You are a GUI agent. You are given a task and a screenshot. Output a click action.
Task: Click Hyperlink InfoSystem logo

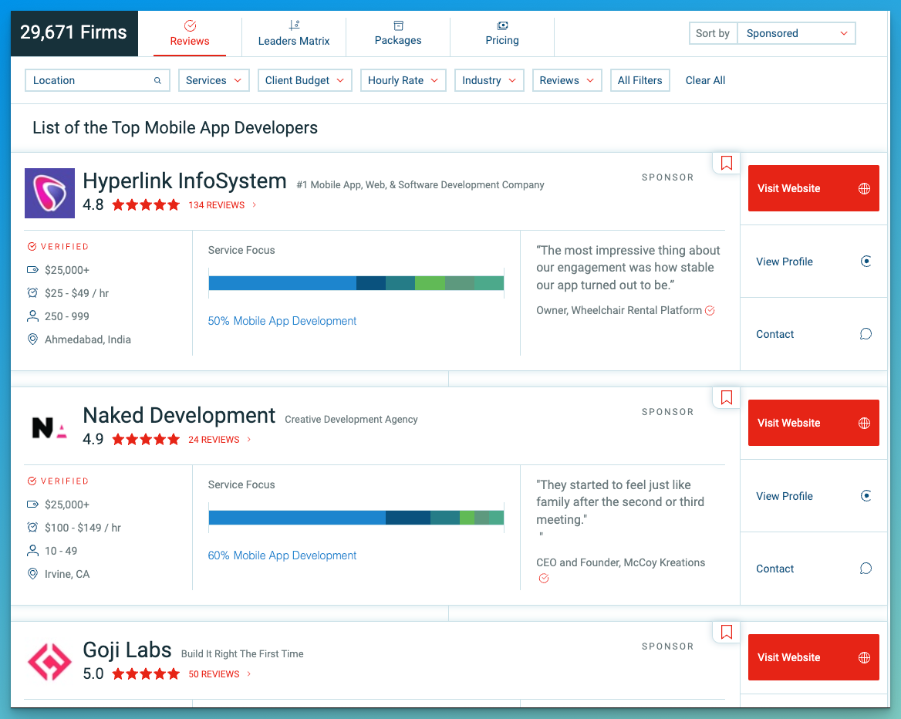[49, 193]
